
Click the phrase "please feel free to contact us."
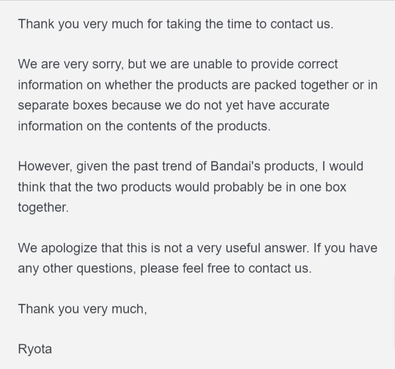coord(225,269)
